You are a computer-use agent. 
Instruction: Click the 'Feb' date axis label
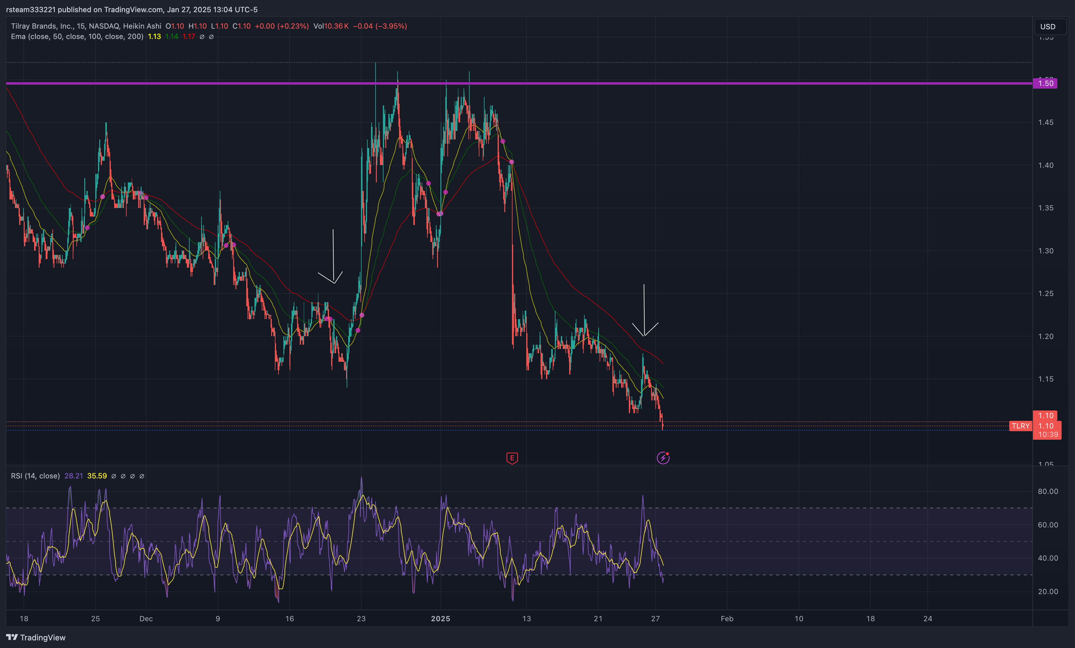click(727, 619)
